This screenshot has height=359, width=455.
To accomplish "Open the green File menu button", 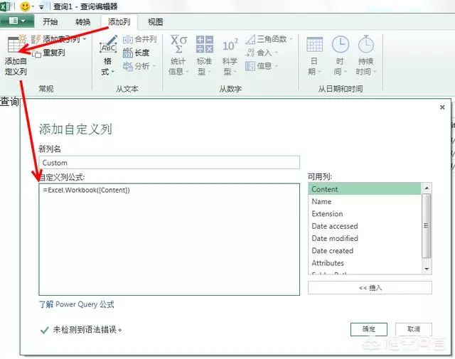I will pyautogui.click(x=17, y=21).
